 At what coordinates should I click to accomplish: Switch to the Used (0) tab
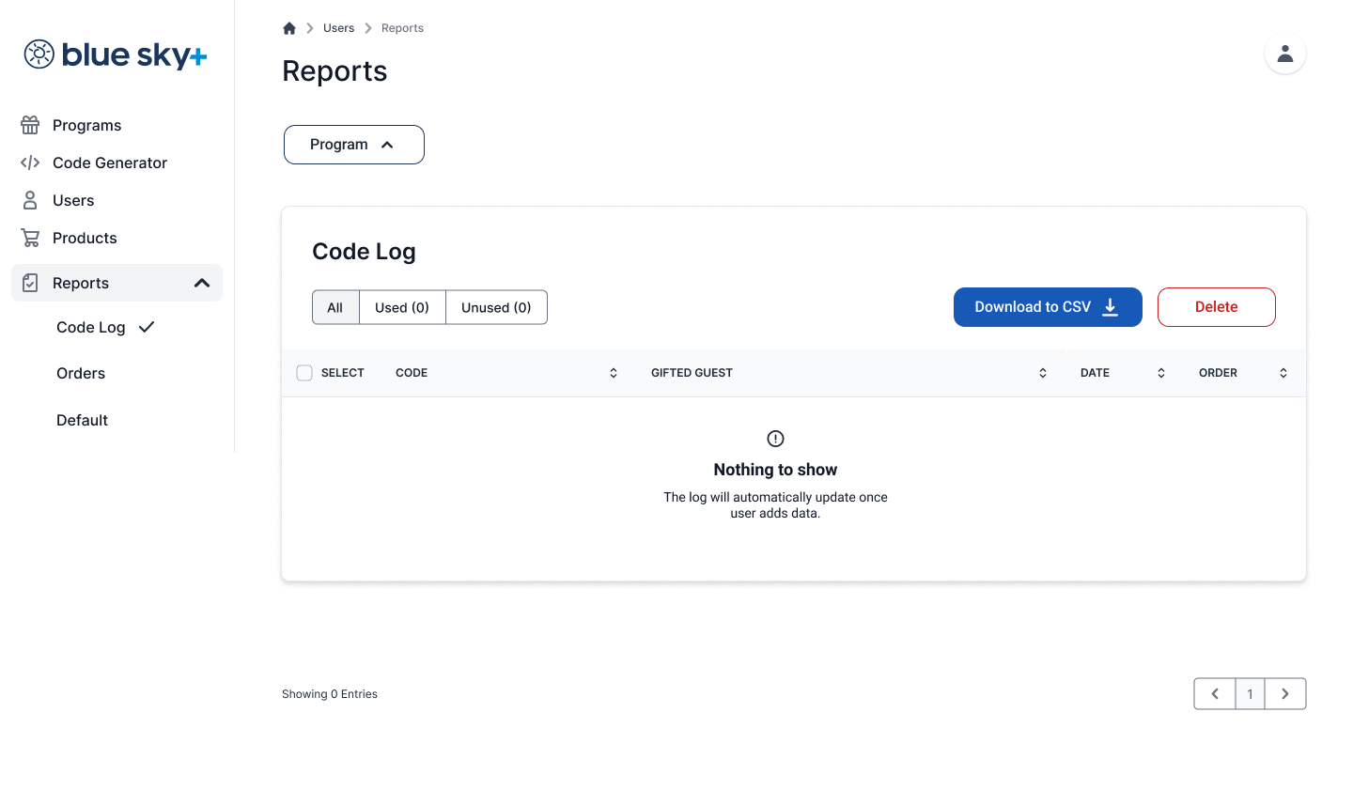tap(402, 307)
